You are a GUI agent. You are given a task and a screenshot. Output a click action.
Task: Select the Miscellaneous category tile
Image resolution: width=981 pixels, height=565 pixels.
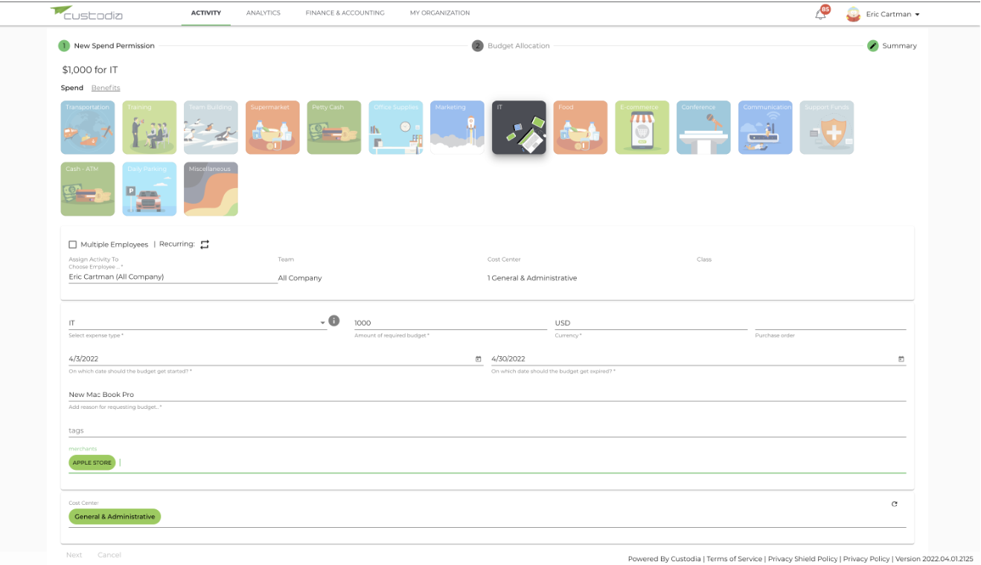coord(211,190)
